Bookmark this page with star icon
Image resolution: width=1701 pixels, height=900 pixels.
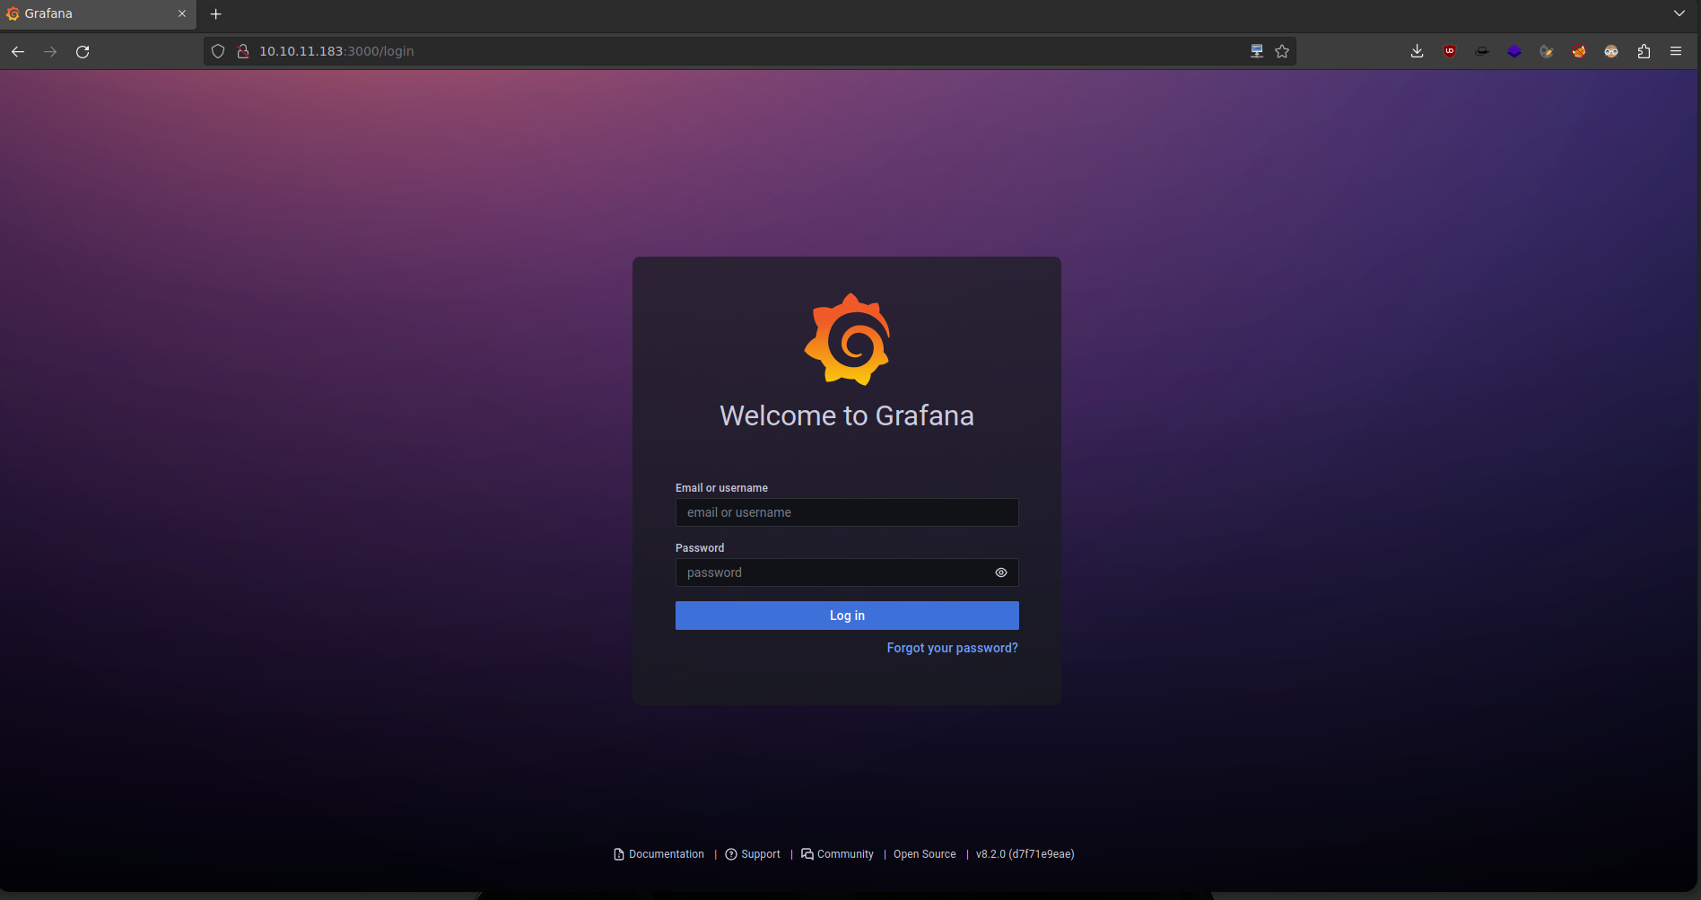pyautogui.click(x=1282, y=51)
